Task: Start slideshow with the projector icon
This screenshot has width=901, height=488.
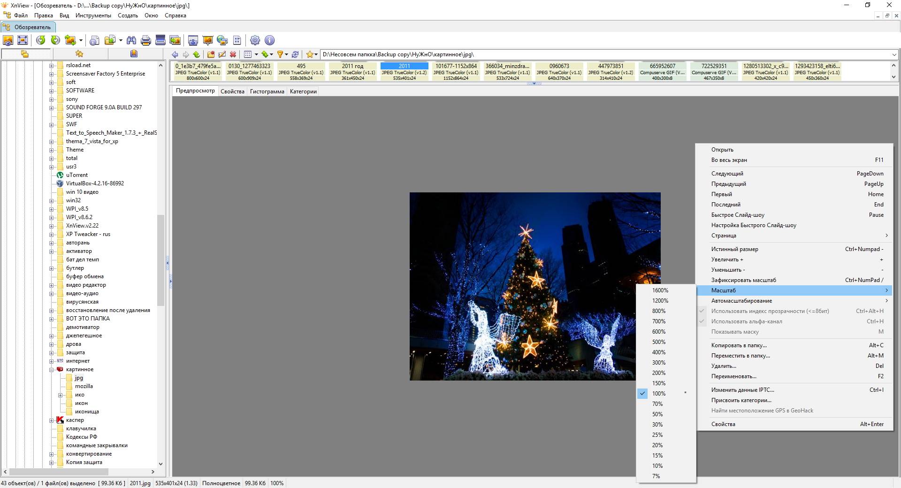Action: (207, 40)
